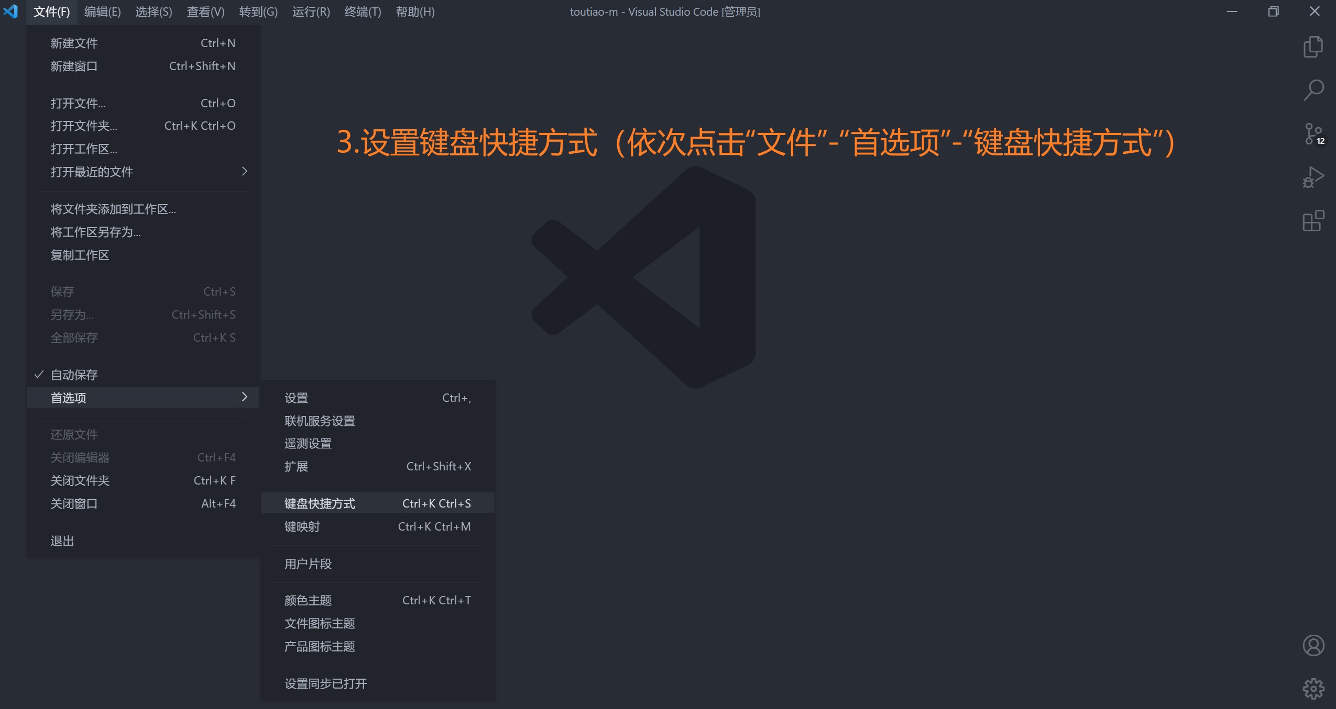Open the 编辑(E) menu
The image size is (1336, 709).
pos(102,12)
